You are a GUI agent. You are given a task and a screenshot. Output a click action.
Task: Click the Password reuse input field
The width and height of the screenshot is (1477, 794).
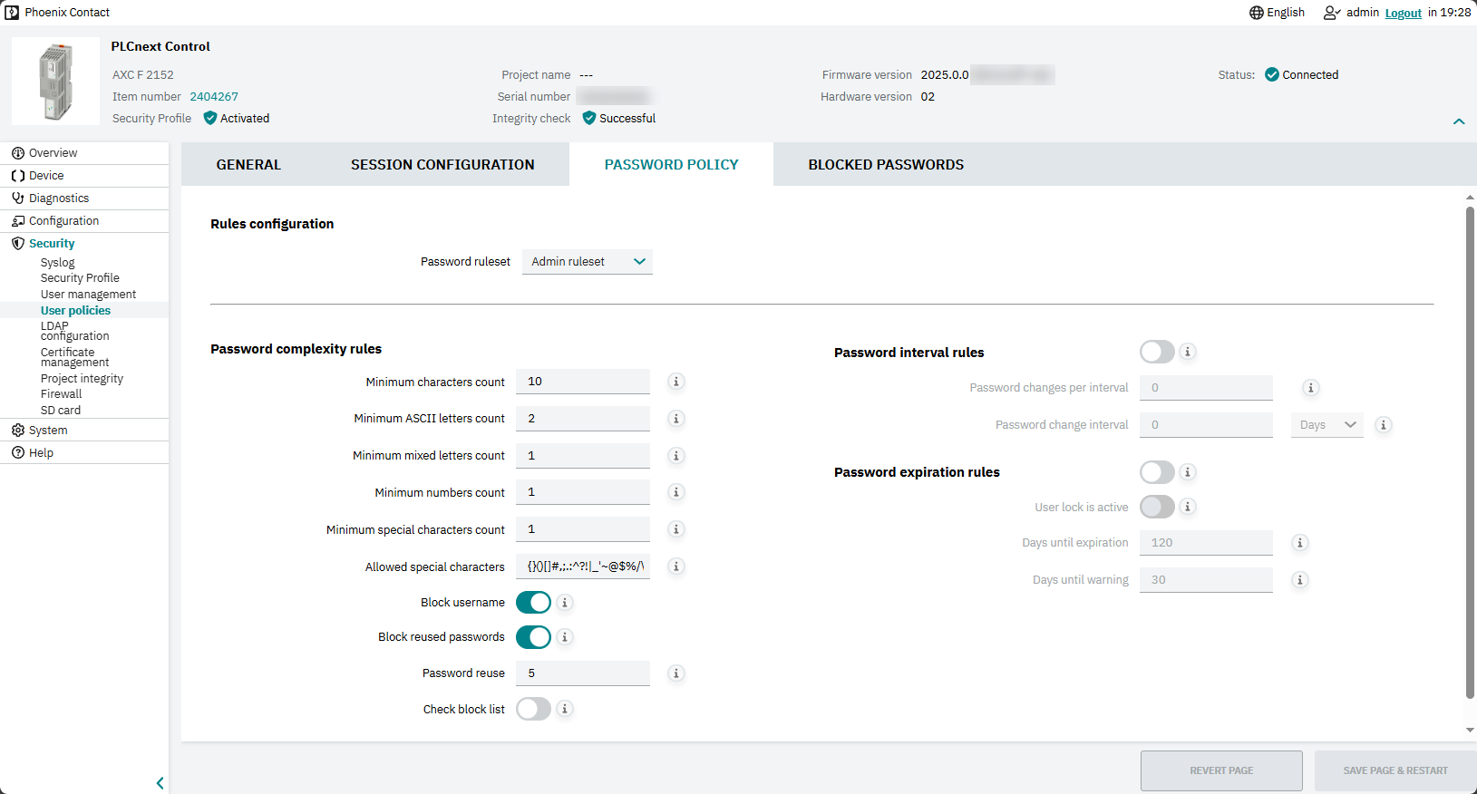pos(583,673)
